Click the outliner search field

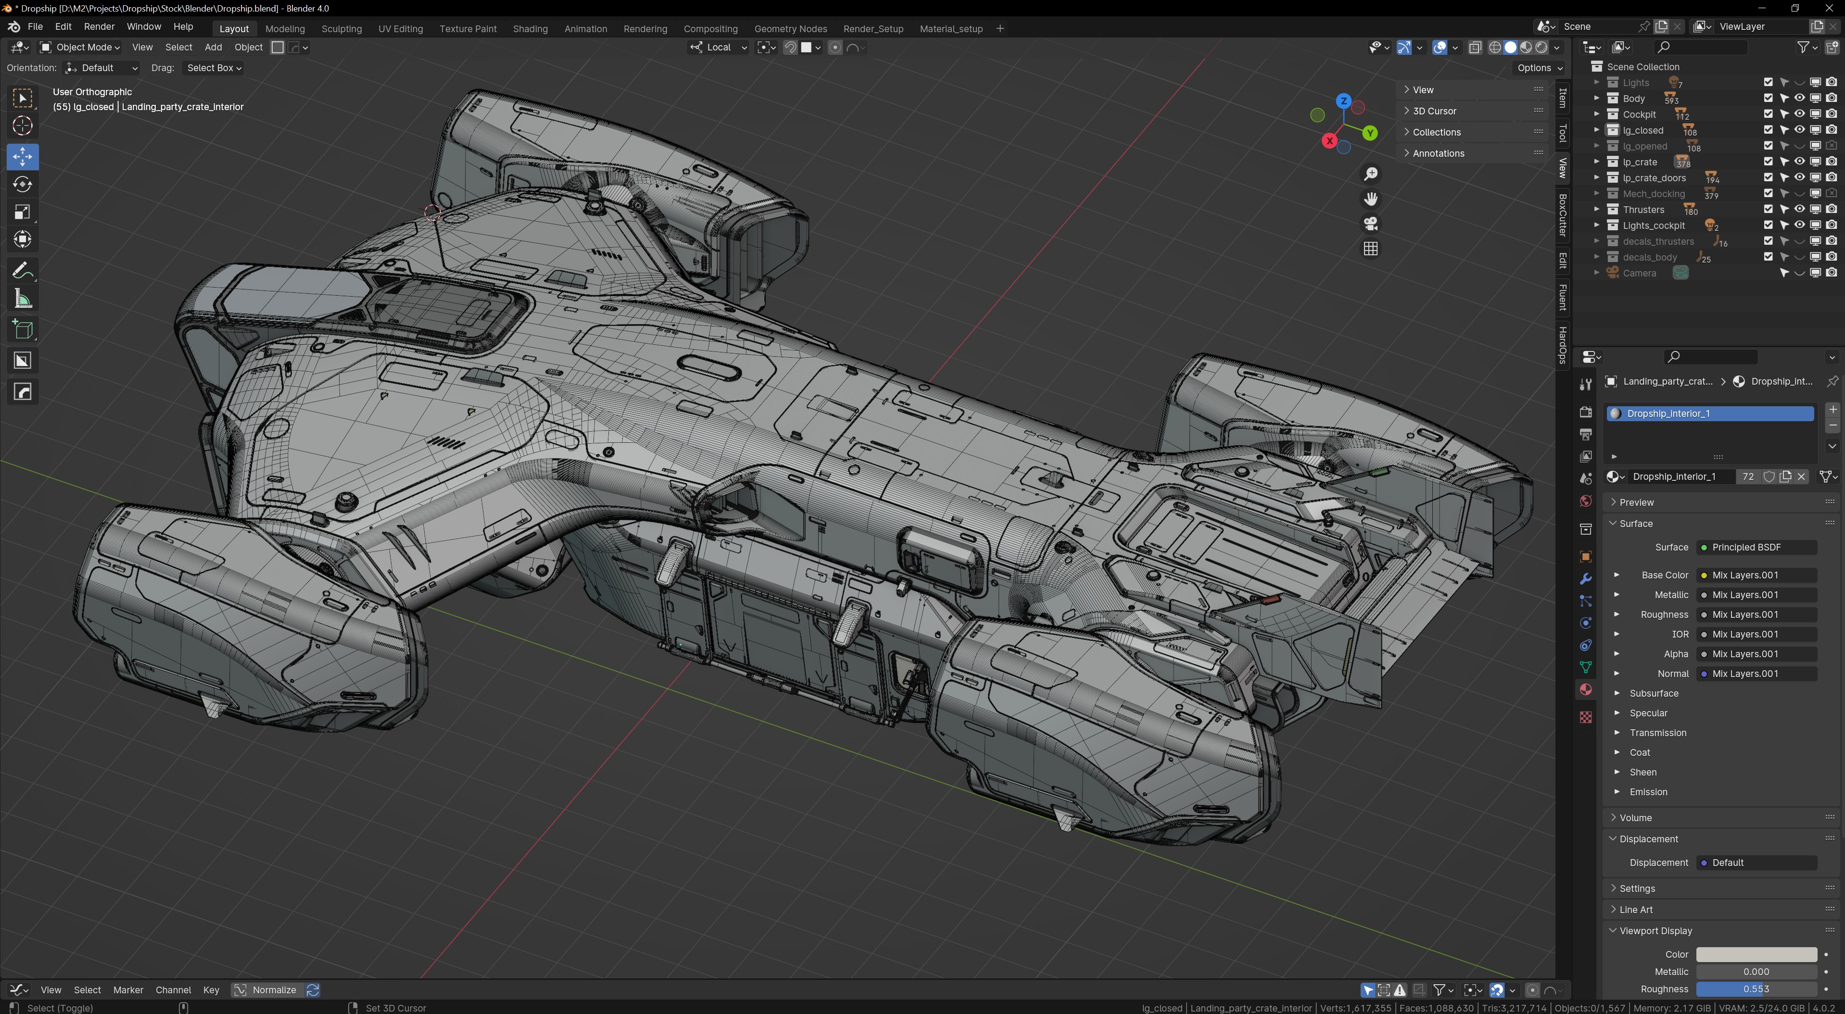[1702, 47]
